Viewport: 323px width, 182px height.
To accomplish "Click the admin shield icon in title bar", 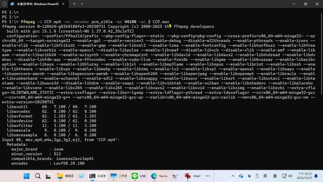I will [x=4, y=4].
